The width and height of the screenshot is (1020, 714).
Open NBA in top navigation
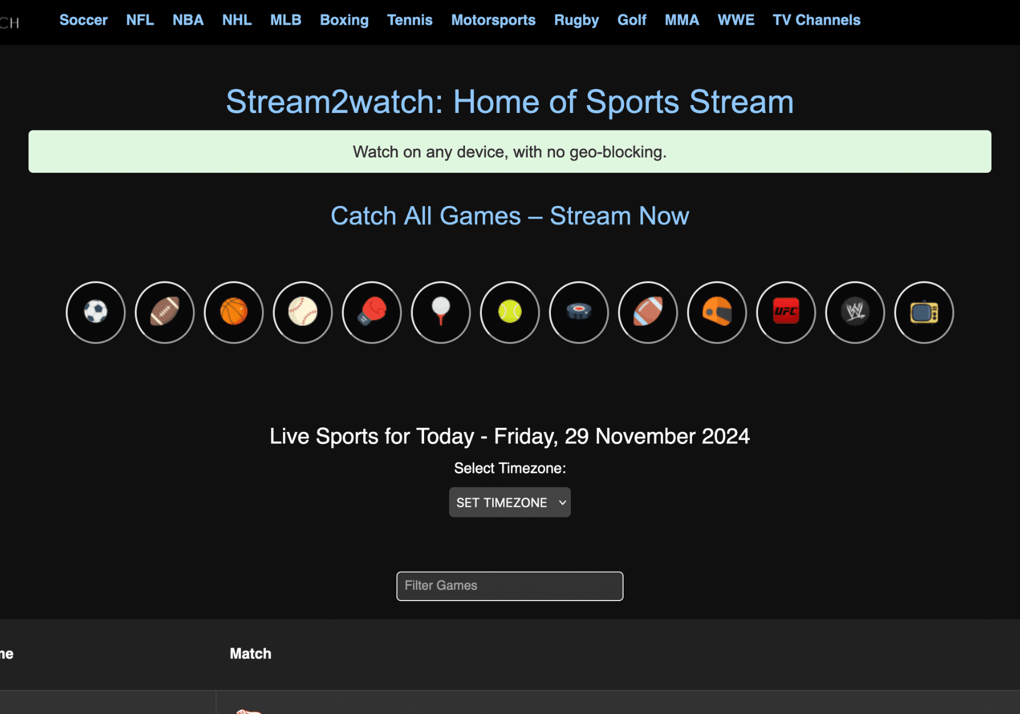tap(188, 20)
